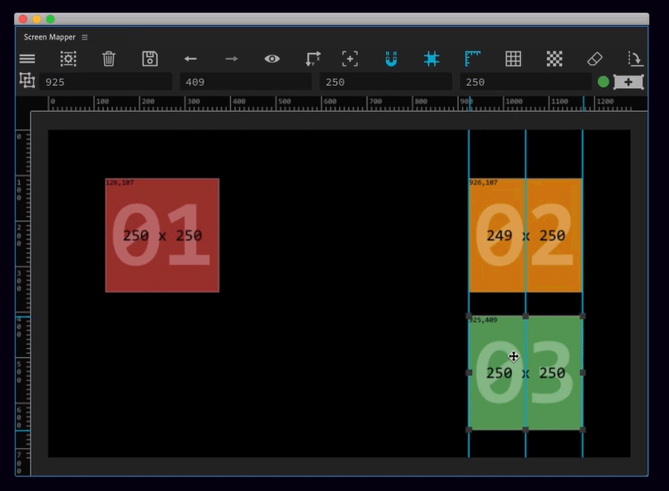This screenshot has width=669, height=491.
Task: Save the layout with floppy disk icon
Action: [x=150, y=59]
